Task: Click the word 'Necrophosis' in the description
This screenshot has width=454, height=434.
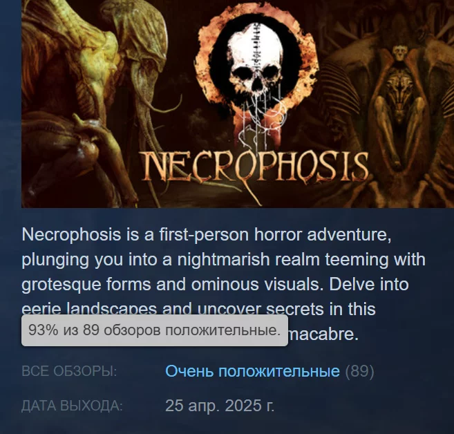Action: coord(71,235)
